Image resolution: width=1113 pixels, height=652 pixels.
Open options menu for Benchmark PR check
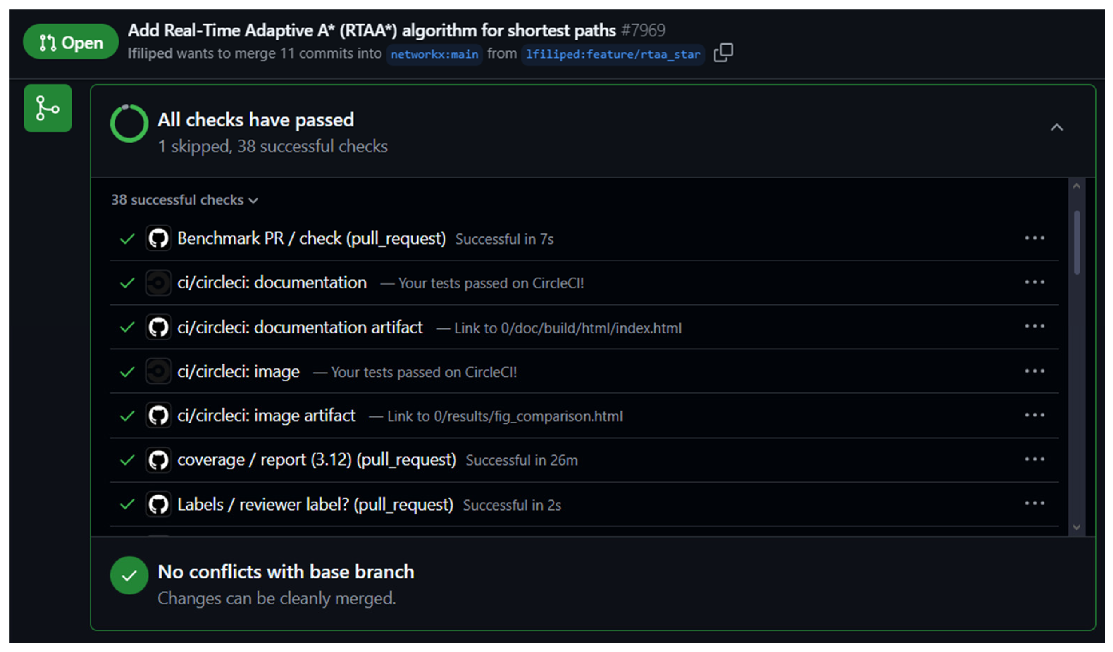(x=1034, y=238)
